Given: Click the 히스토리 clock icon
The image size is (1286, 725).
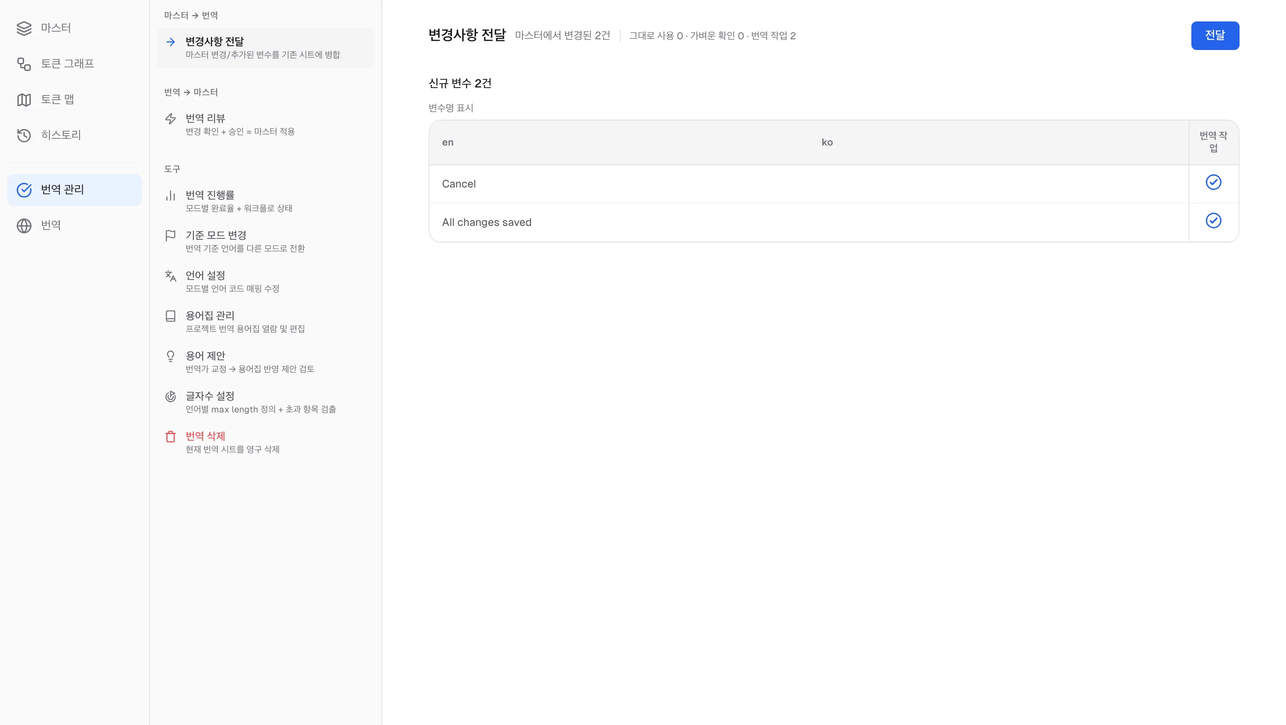Looking at the screenshot, I should pyautogui.click(x=24, y=135).
